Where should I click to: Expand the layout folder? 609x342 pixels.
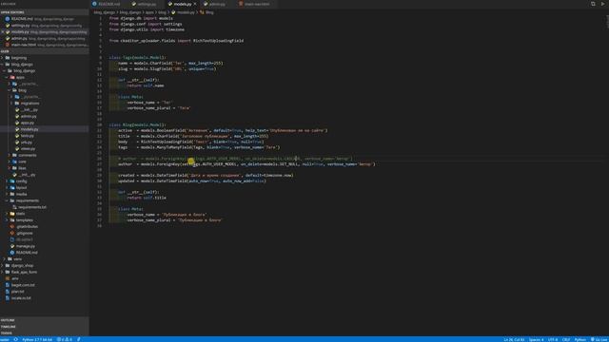pos(45,188)
